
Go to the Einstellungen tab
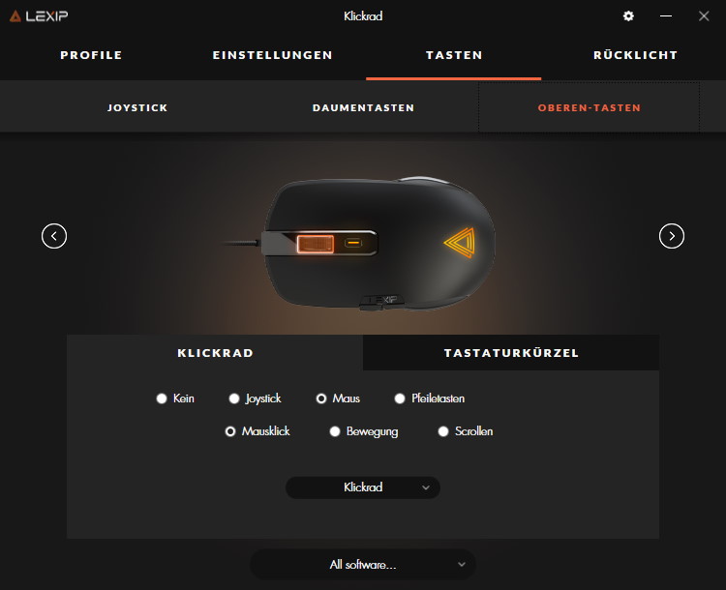(272, 55)
